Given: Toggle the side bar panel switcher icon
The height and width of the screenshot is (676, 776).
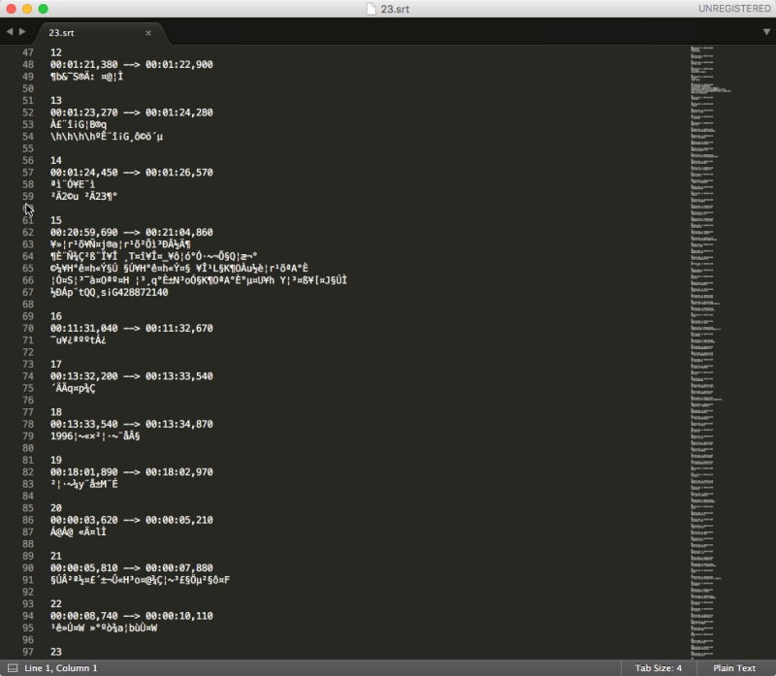Looking at the screenshot, I should click(x=13, y=668).
